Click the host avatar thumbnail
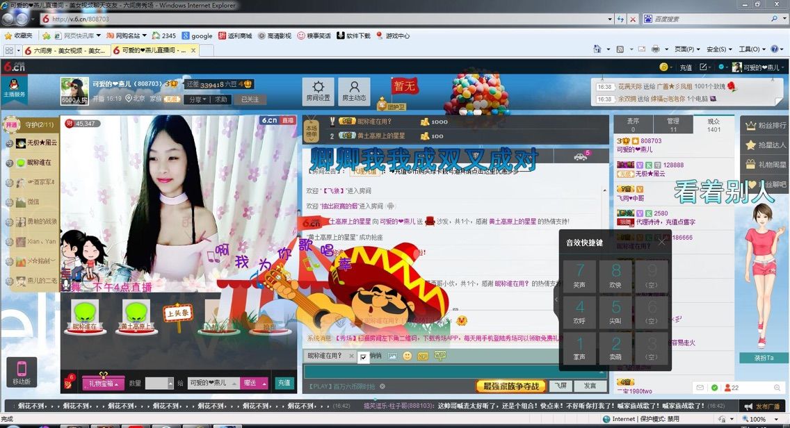This screenshot has height=428, width=790. coord(74,91)
